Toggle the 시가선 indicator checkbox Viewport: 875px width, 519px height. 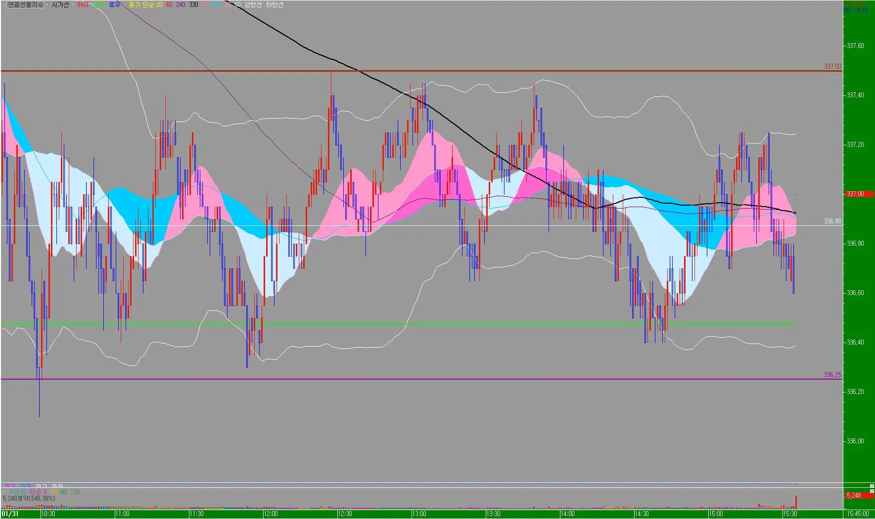pyautogui.click(x=47, y=4)
